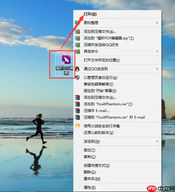This screenshot has height=192, width=175.
Task: Click the admin shield icon
Action: pyautogui.click(x=77, y=78)
